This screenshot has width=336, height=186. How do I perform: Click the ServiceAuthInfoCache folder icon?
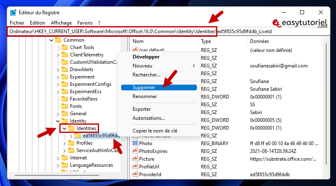pos(71,150)
